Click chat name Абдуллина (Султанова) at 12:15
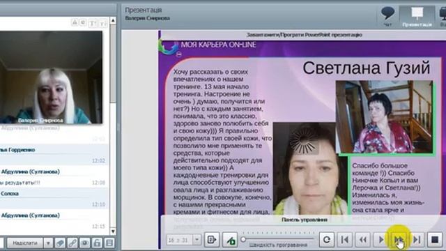446x251 pixels. tap(31, 215)
